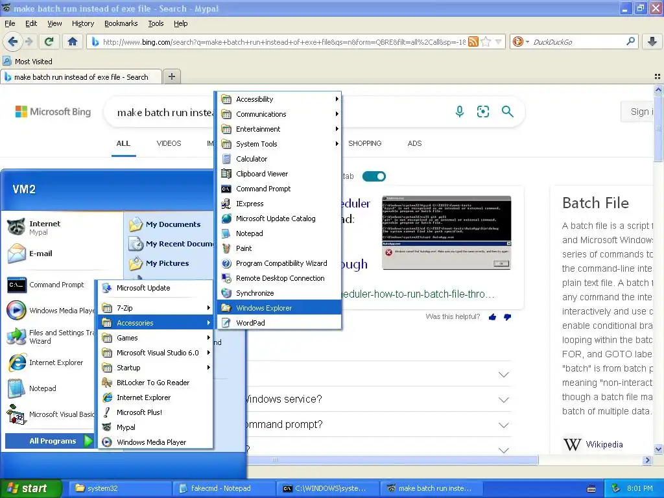The width and height of the screenshot is (664, 498).
Task: Click the Windows start button
Action: pos(31,488)
